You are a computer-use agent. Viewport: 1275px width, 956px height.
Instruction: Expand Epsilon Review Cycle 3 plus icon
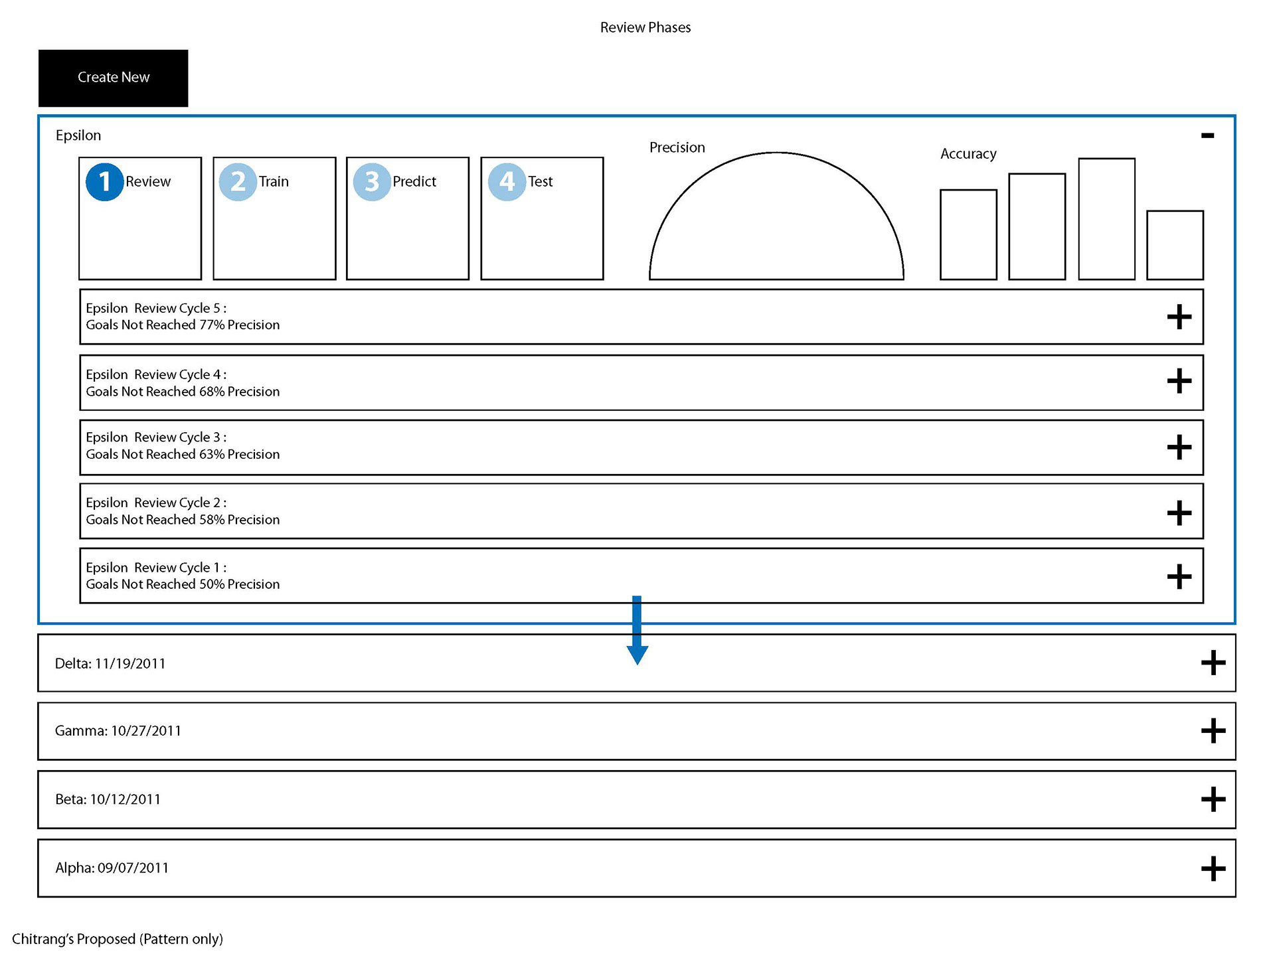click(x=1179, y=447)
